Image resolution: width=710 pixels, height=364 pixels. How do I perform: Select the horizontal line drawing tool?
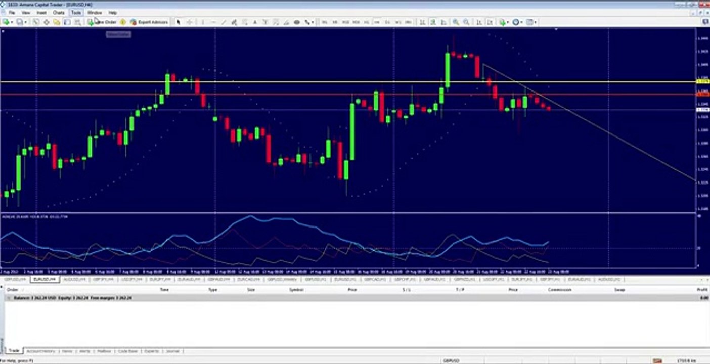coord(213,22)
